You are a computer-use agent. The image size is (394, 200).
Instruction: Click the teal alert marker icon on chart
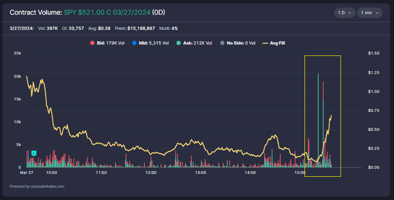click(34, 153)
